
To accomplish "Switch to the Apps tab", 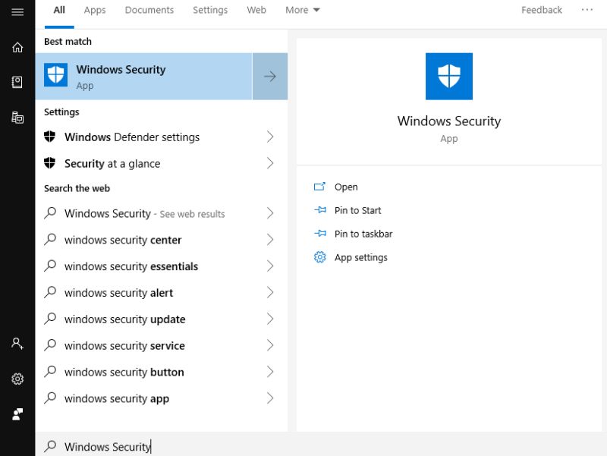I will click(x=95, y=10).
